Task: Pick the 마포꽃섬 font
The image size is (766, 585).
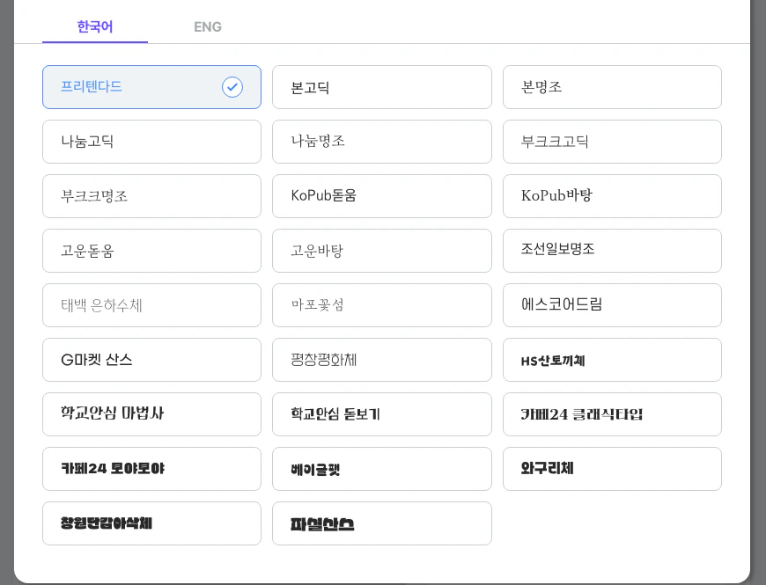Action: click(x=382, y=305)
